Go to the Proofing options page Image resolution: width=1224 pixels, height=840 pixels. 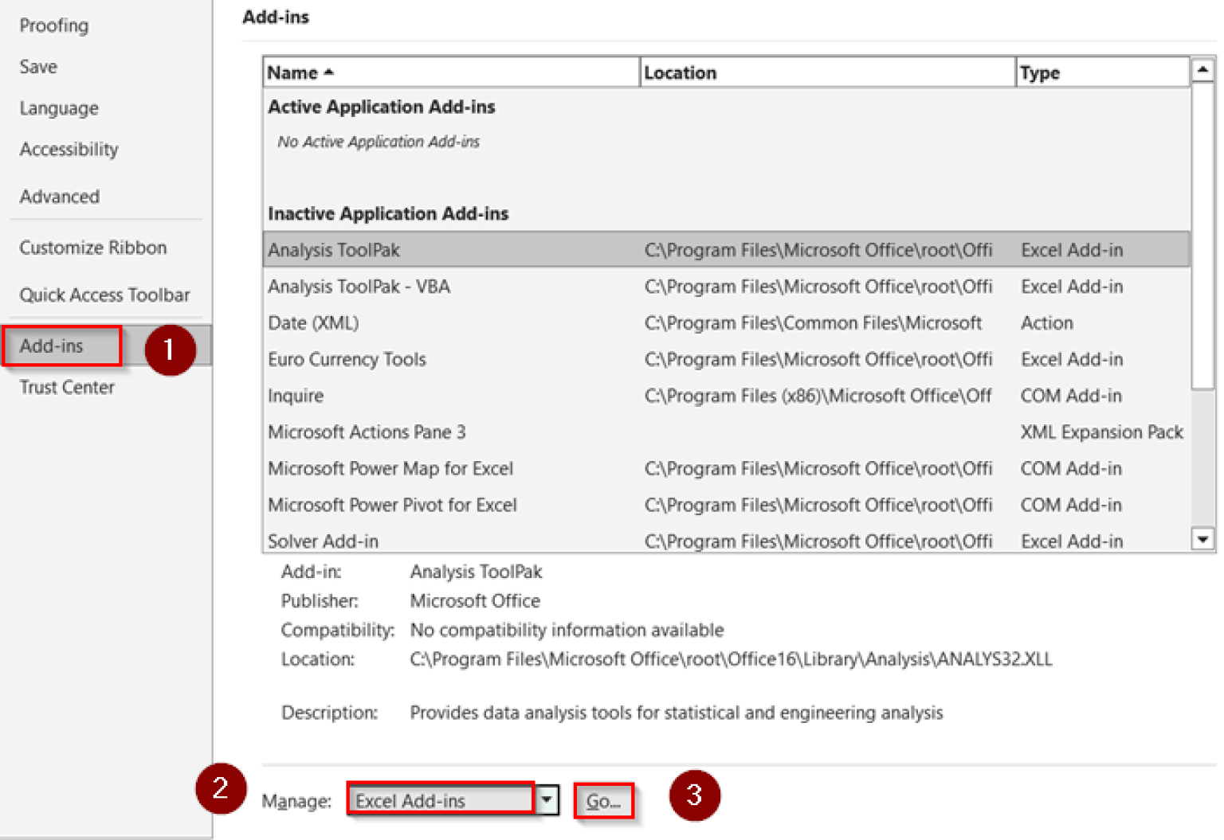53,25
